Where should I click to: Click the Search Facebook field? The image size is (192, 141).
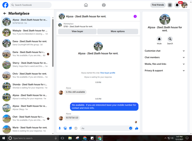coord(31,5)
